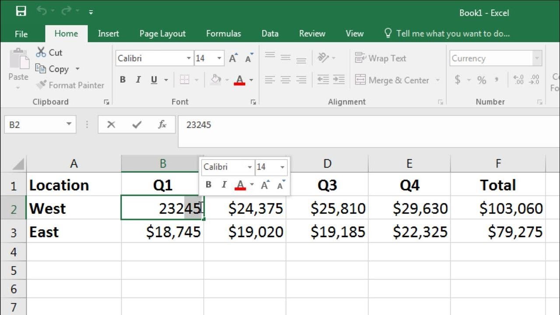Apply font color from the mini toolbar
Image resolution: width=560 pixels, height=315 pixels.
tap(240, 185)
